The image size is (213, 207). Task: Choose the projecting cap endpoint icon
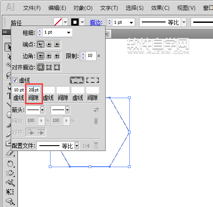[x=57, y=44]
